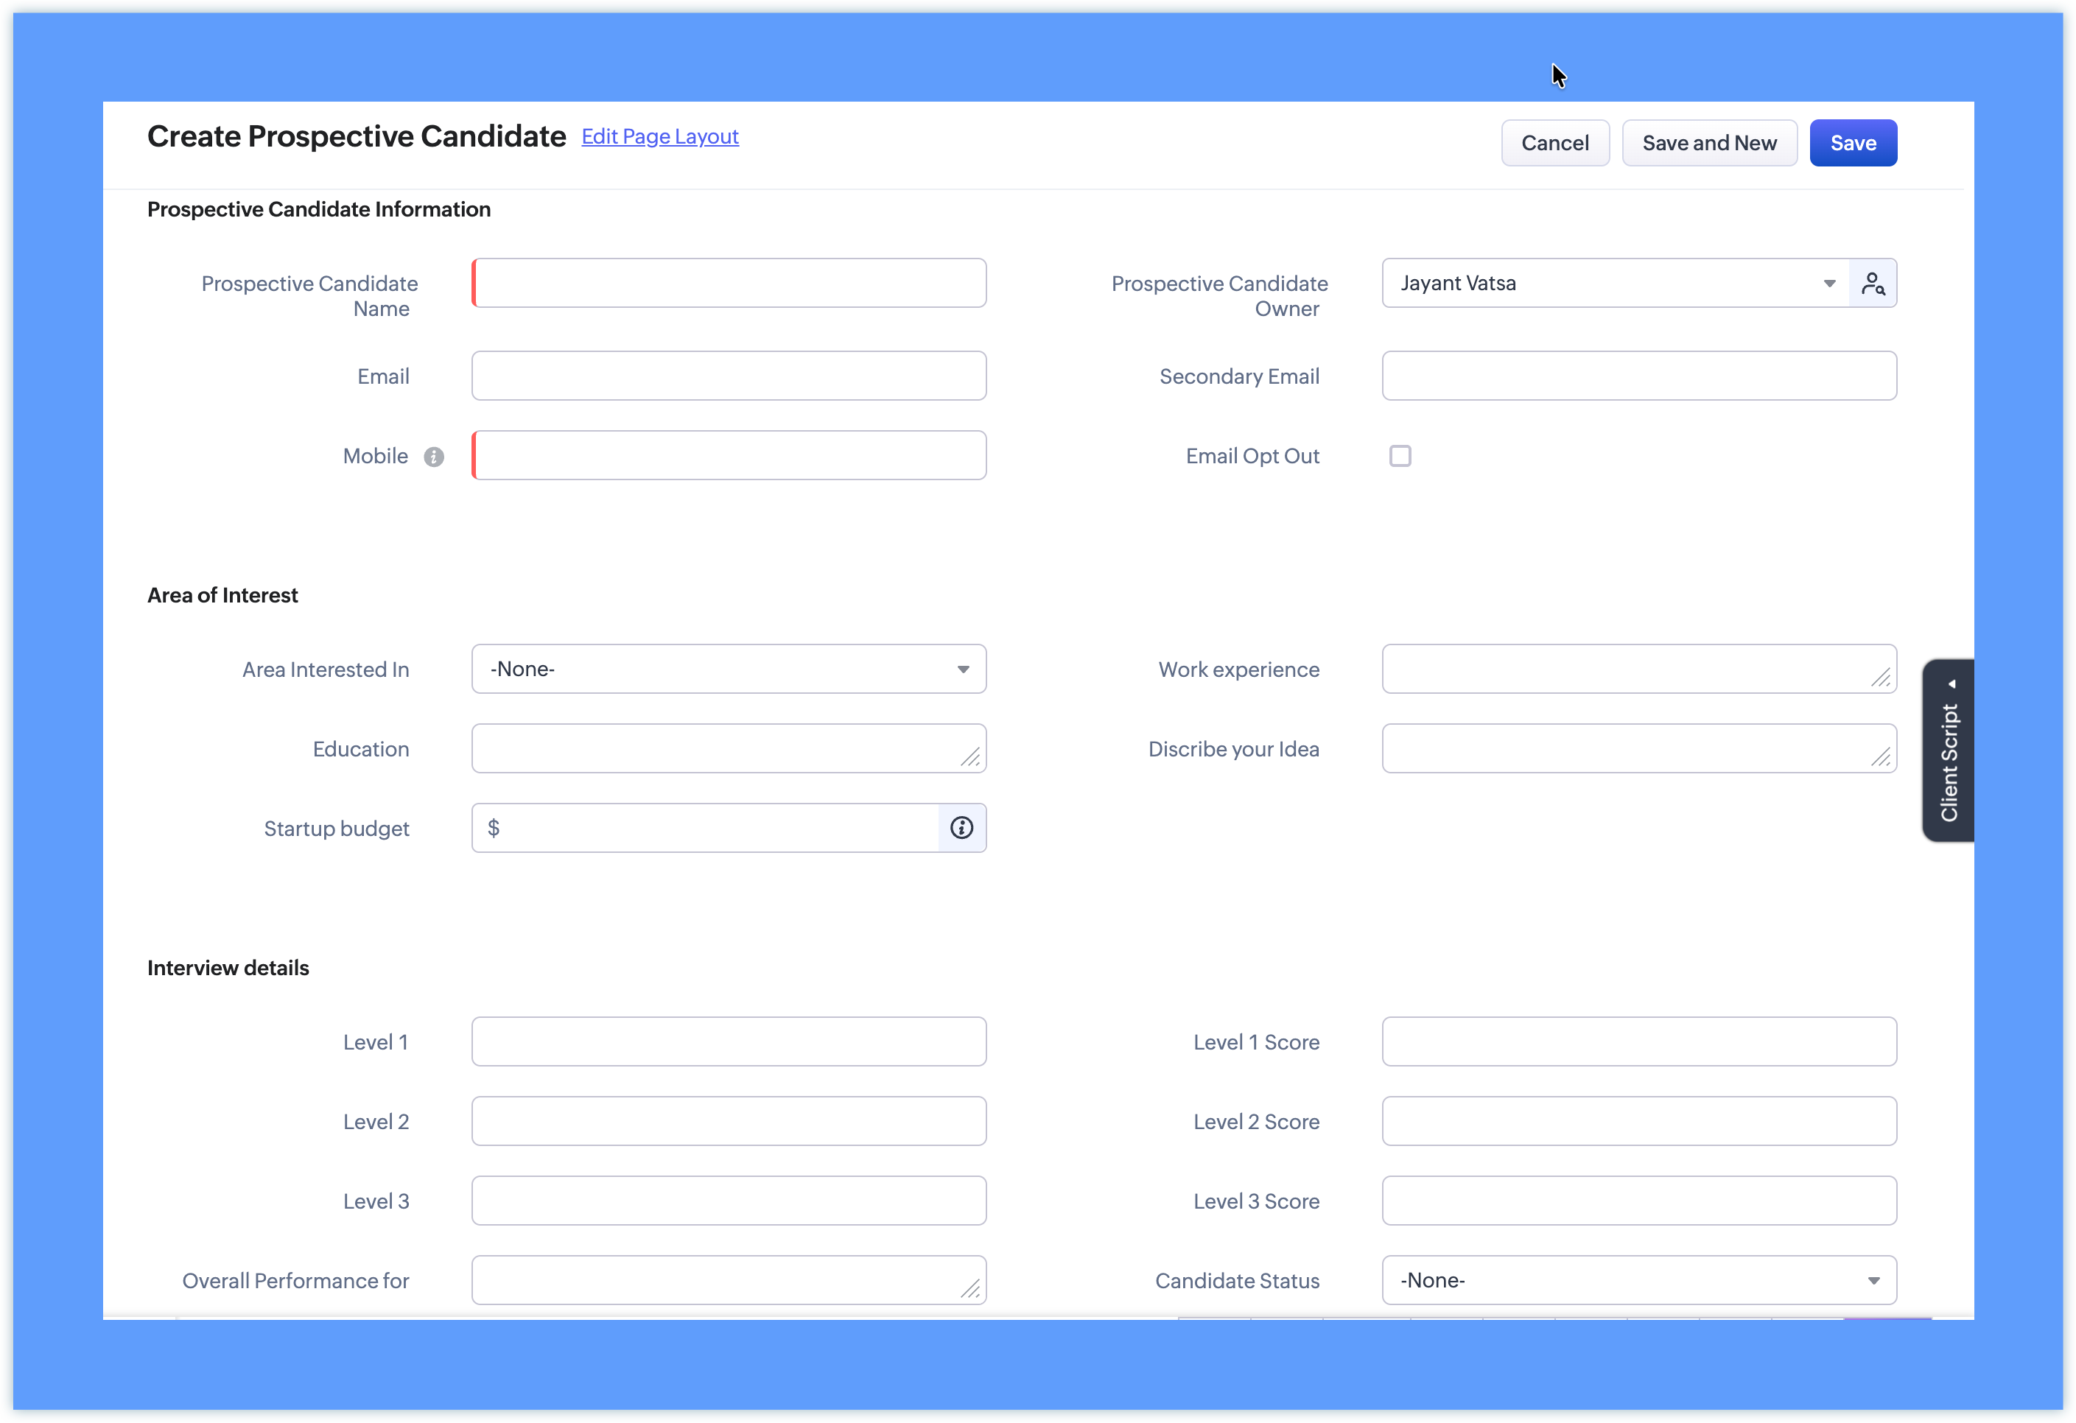Screen dimensions: 2076x1423
Task: Toggle the Email Opt Out checkbox
Action: (1400, 457)
